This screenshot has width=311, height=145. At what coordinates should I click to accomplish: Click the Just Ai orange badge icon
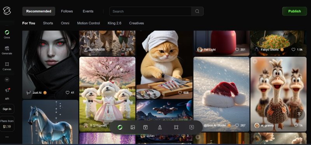click(x=45, y=93)
